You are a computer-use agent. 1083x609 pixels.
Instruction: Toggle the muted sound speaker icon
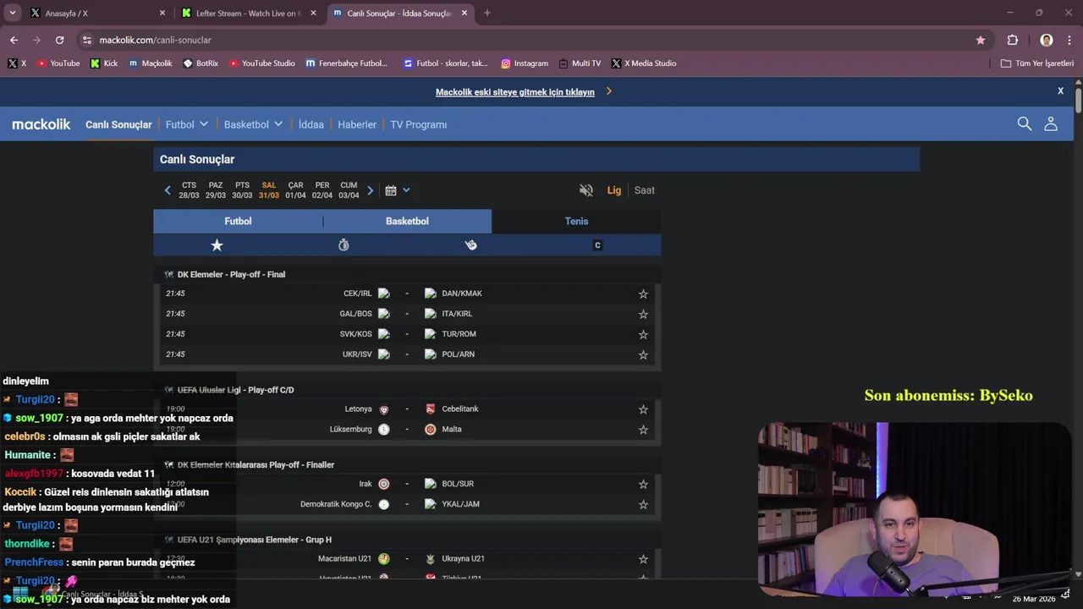click(x=586, y=190)
